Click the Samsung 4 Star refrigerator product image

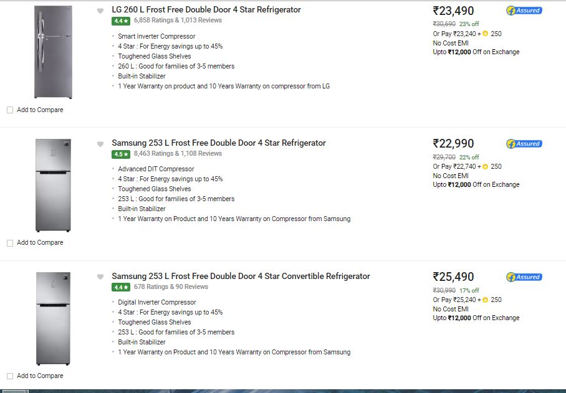pos(53,186)
